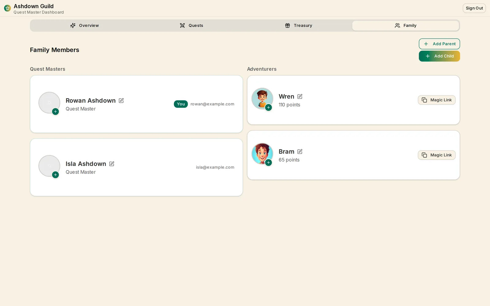Image resolution: width=490 pixels, height=306 pixels.
Task: Click the Rowan Ashdown name text
Action: (91, 101)
